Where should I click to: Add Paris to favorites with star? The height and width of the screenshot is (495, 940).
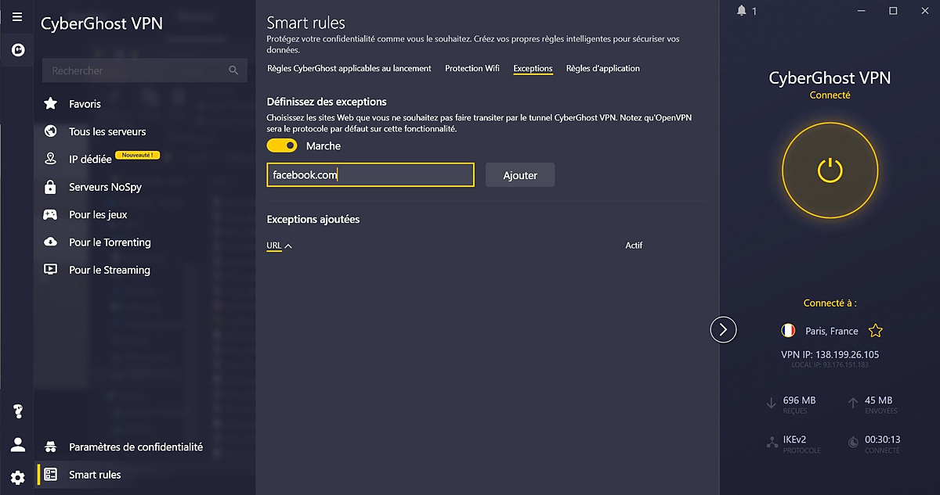[876, 331]
